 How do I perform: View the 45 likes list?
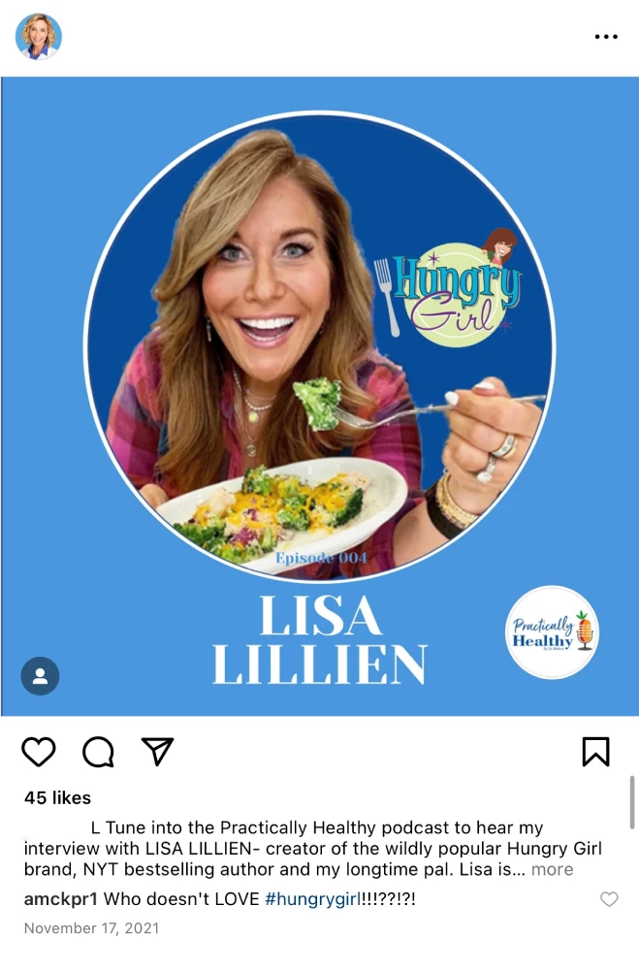pyautogui.click(x=57, y=798)
